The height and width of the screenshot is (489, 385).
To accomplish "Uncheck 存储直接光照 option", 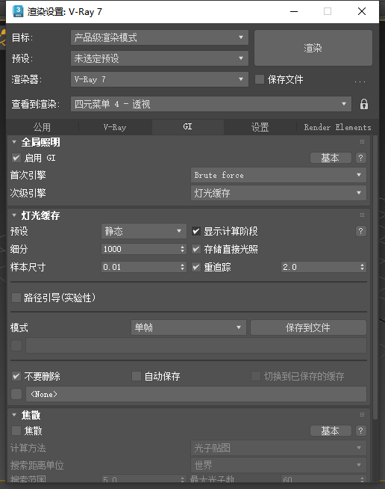I will pos(196,249).
